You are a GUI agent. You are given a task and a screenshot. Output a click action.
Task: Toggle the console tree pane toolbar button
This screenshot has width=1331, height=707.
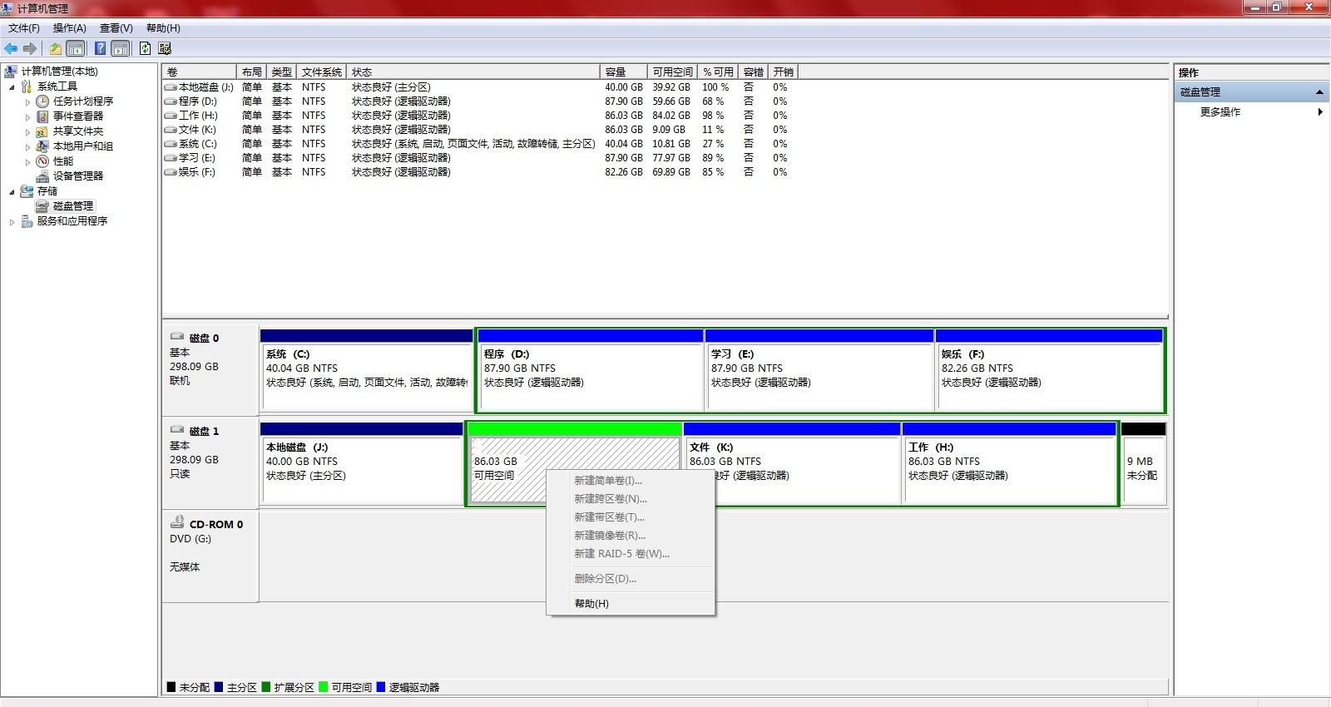75,48
